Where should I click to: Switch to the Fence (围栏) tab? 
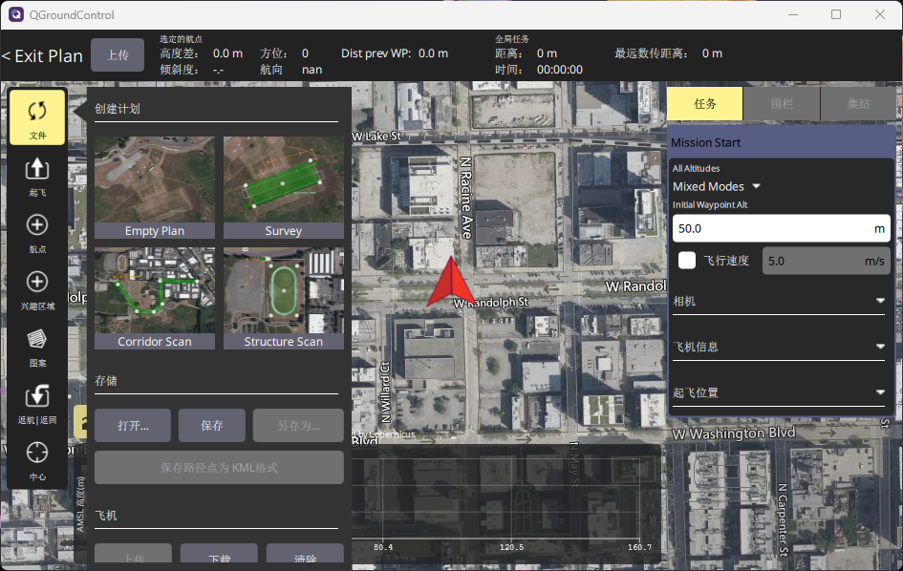pos(782,104)
